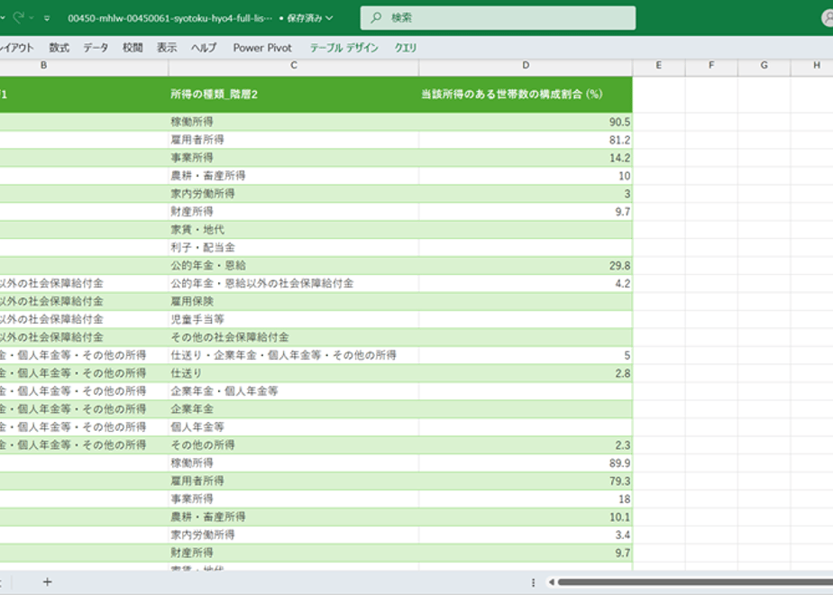Image resolution: width=833 pixels, height=595 pixels.
Task: Select the クエリ tab
Action: click(406, 48)
